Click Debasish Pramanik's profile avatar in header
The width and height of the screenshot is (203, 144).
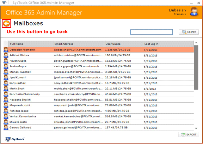click(194, 12)
